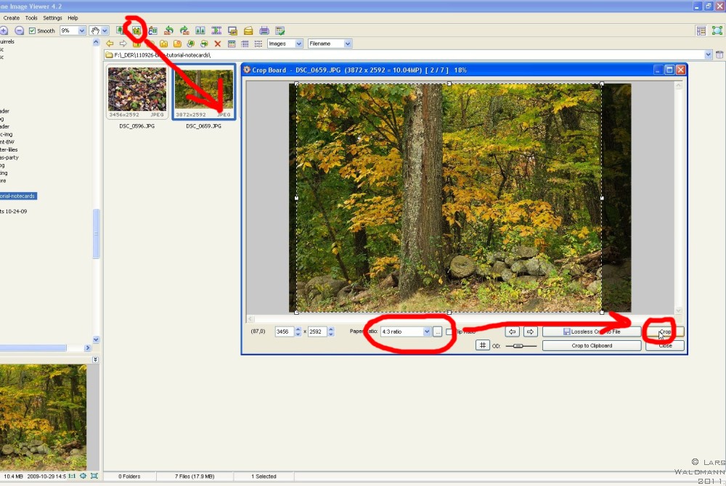Enable the Flip Ratio checkbox

449,331
